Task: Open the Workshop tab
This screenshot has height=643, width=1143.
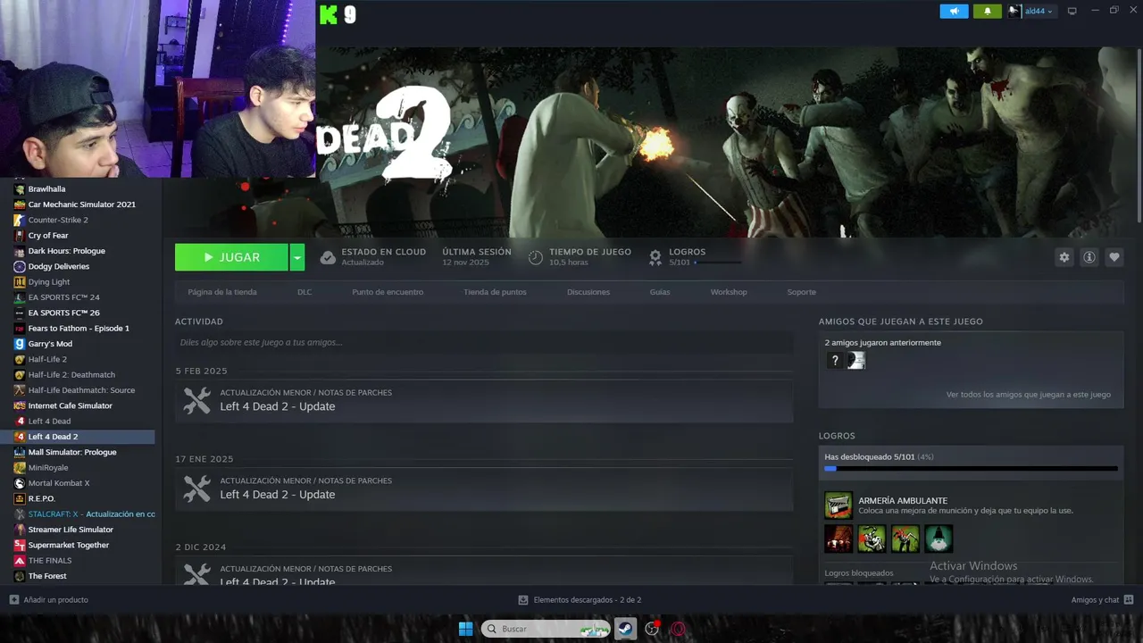Action: pyautogui.click(x=729, y=292)
